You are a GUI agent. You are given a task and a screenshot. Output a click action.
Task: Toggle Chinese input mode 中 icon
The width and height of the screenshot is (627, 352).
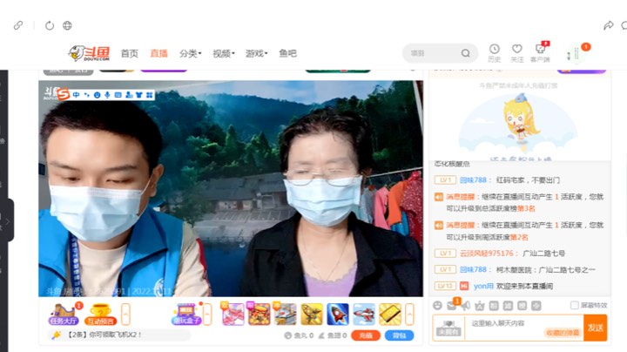(76, 95)
